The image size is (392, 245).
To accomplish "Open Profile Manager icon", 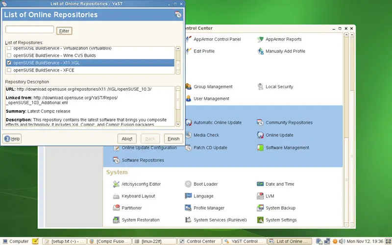I will click(x=188, y=208).
